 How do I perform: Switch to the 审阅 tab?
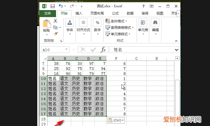(145, 13)
